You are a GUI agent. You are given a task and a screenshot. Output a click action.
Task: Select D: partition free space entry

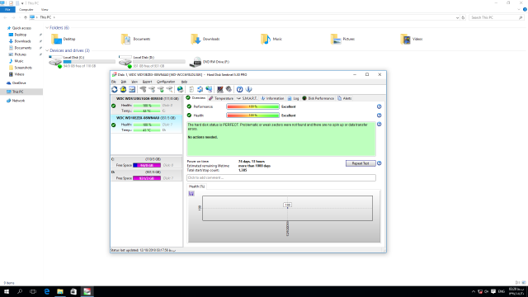(147, 175)
